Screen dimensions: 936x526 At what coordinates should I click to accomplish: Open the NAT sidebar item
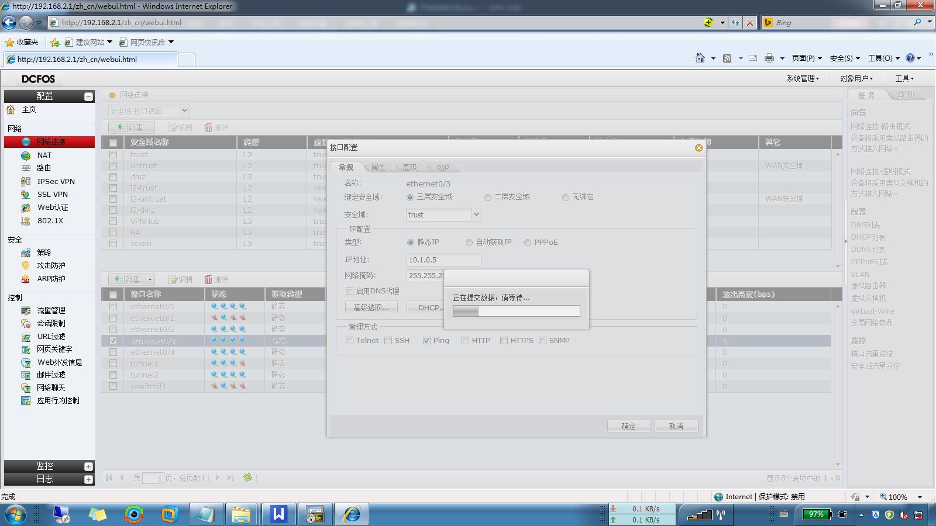pyautogui.click(x=44, y=155)
